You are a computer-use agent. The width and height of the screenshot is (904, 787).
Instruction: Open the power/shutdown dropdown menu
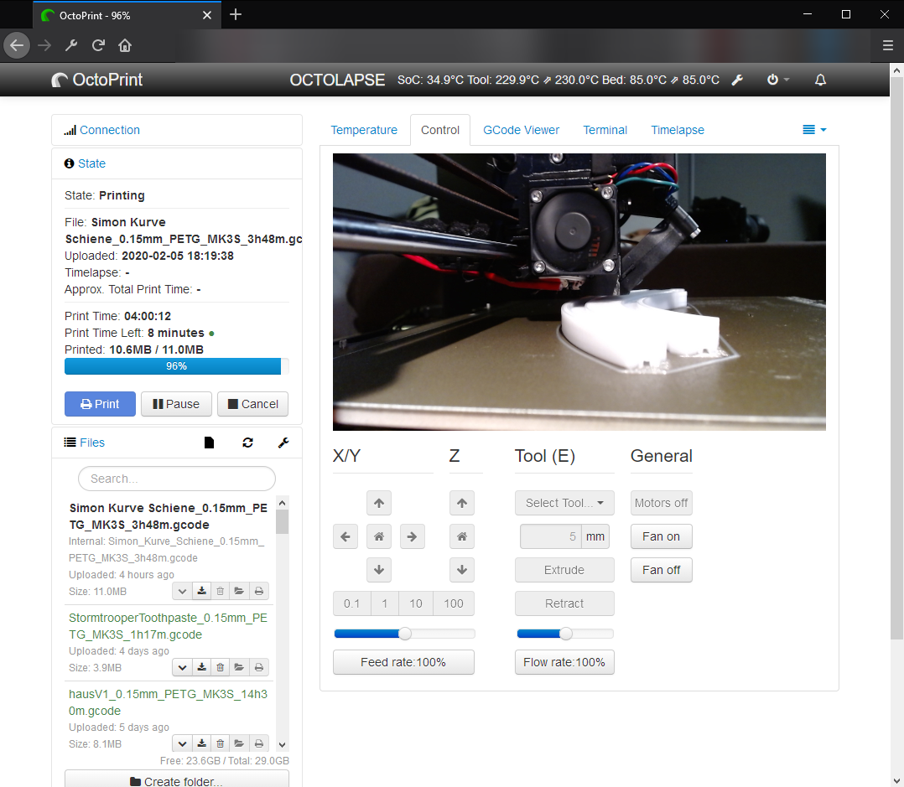click(777, 80)
